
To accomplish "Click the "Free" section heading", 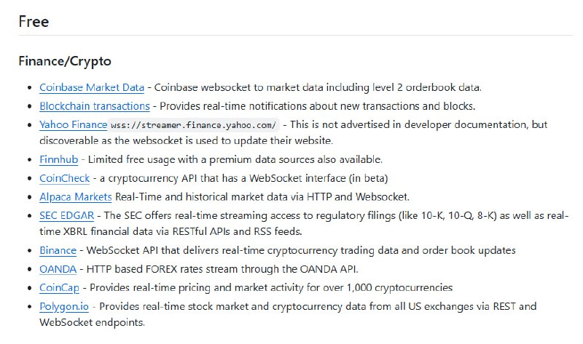I will point(34,21).
